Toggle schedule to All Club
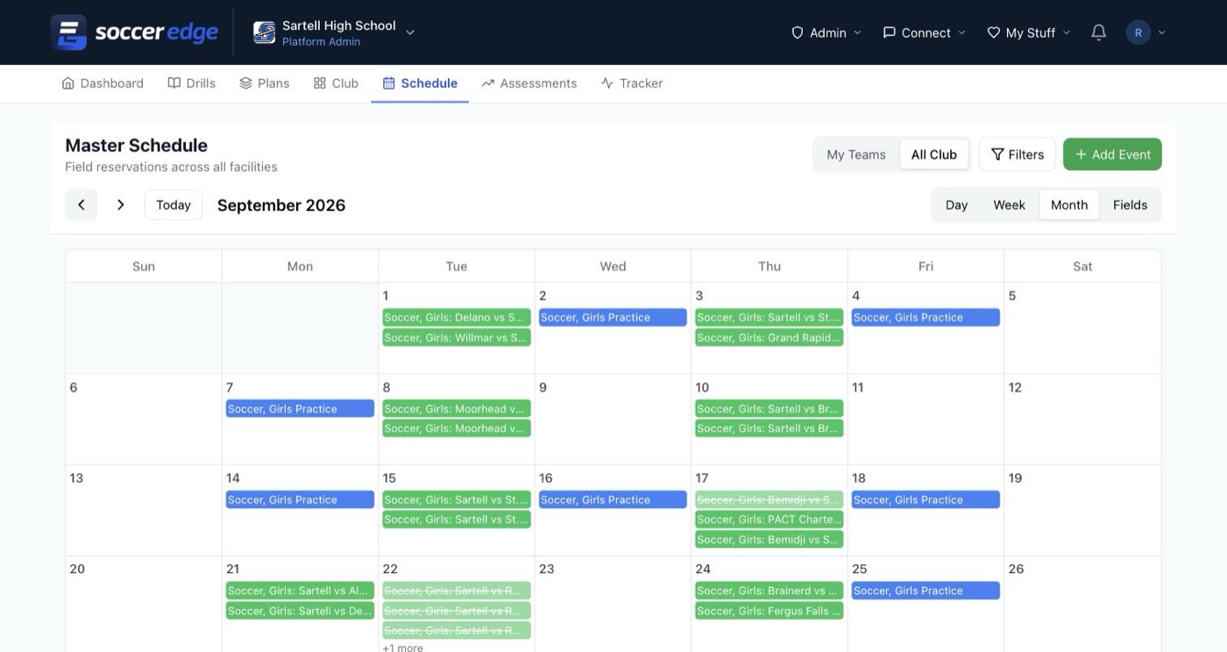Screen dimensions: 1227x652 pos(933,154)
